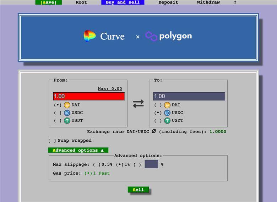Select DAI radio in From box

[58, 105]
